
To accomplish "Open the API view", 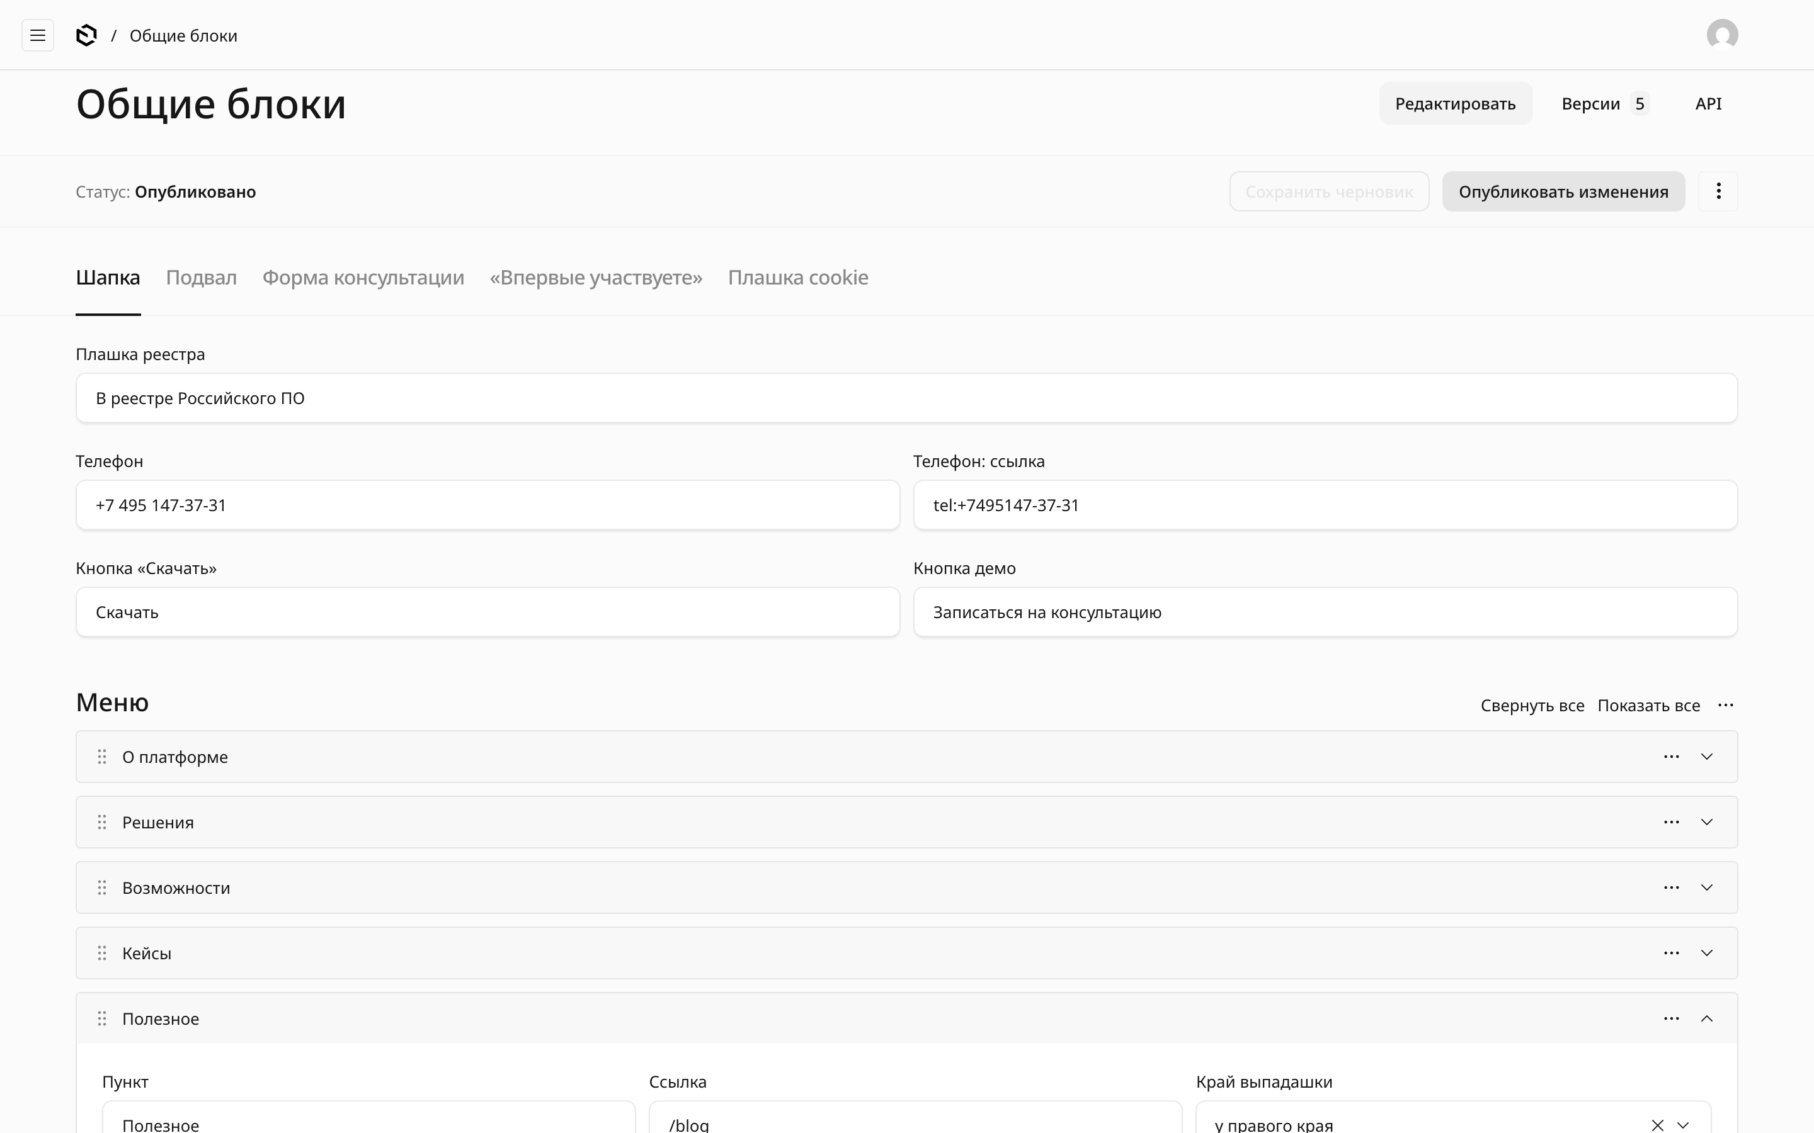I will 1708,103.
